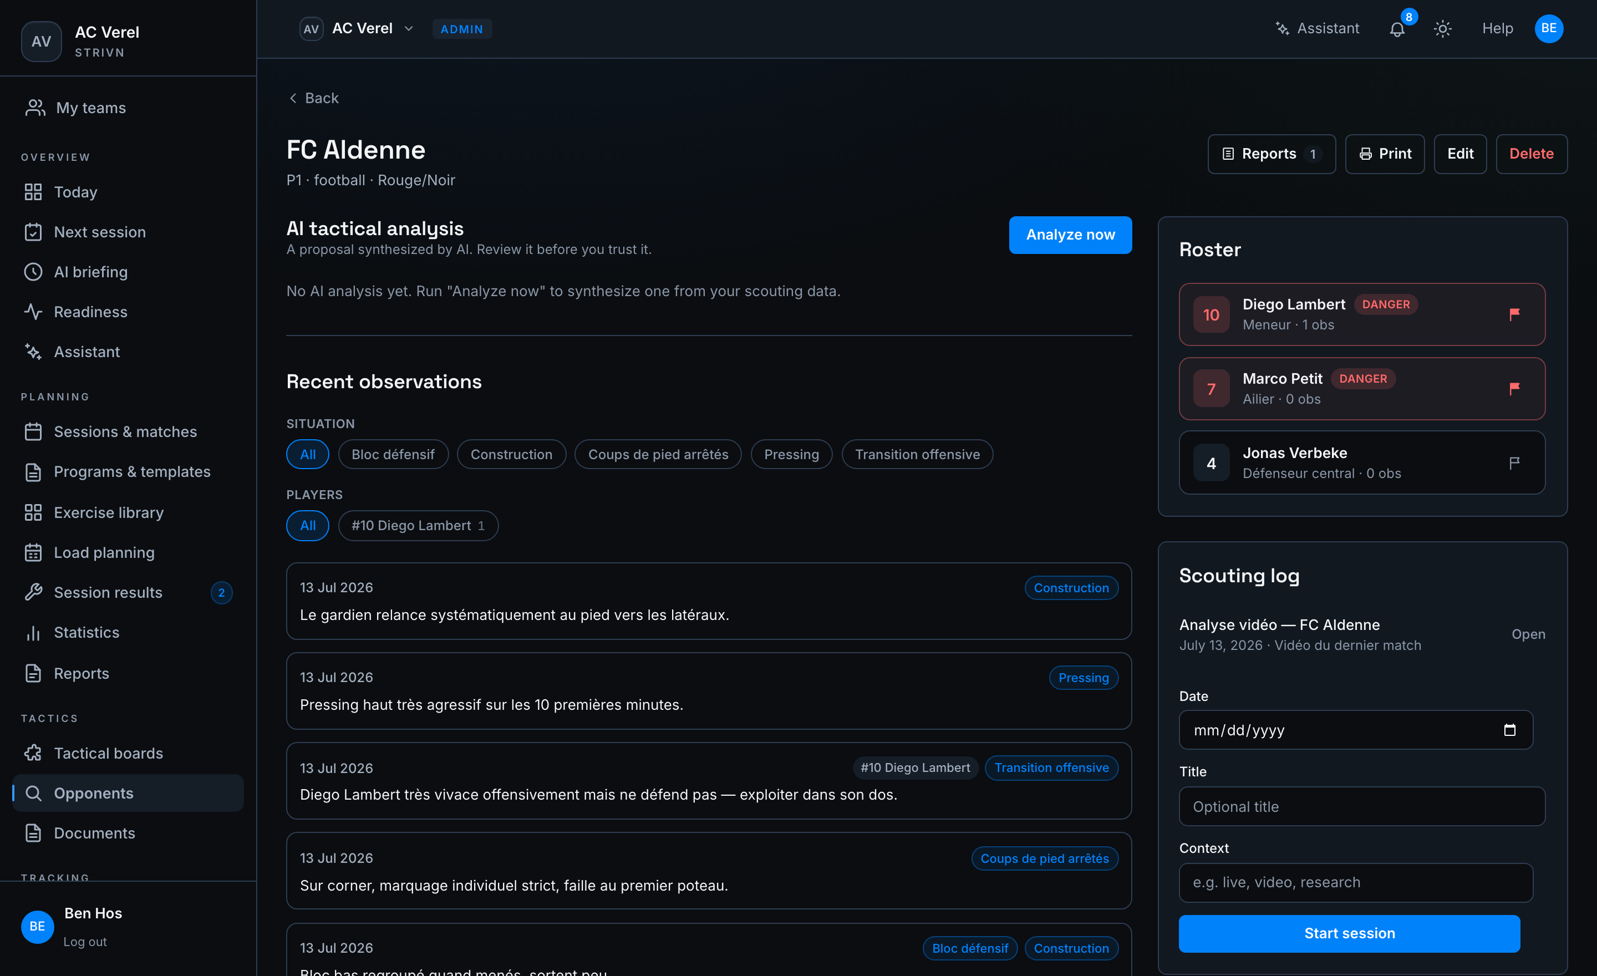Focus Context input field
The image size is (1597, 976).
pyautogui.click(x=1355, y=883)
